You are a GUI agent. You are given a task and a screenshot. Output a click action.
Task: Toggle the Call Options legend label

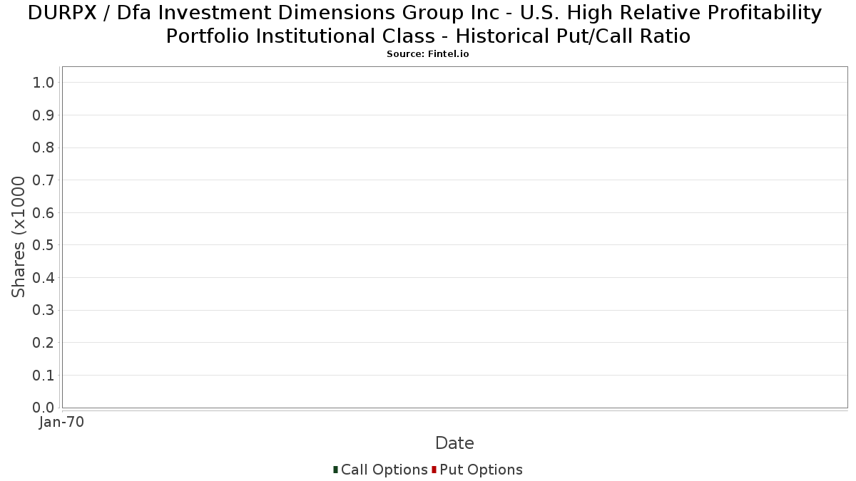click(384, 470)
